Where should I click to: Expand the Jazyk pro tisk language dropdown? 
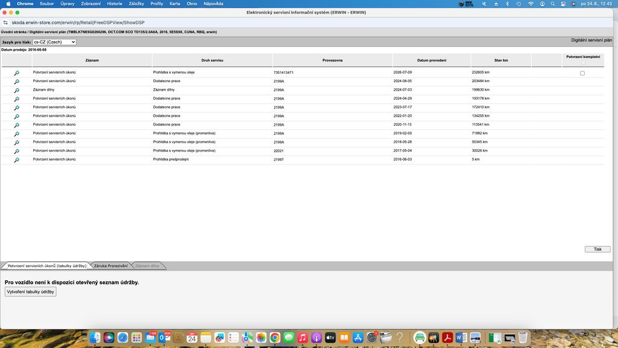tap(54, 42)
